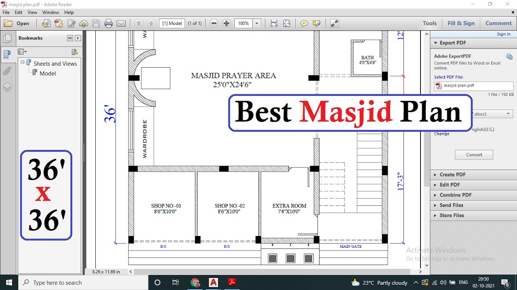Click the Print file icon
This screenshot has height=290, width=517.
[109, 23]
